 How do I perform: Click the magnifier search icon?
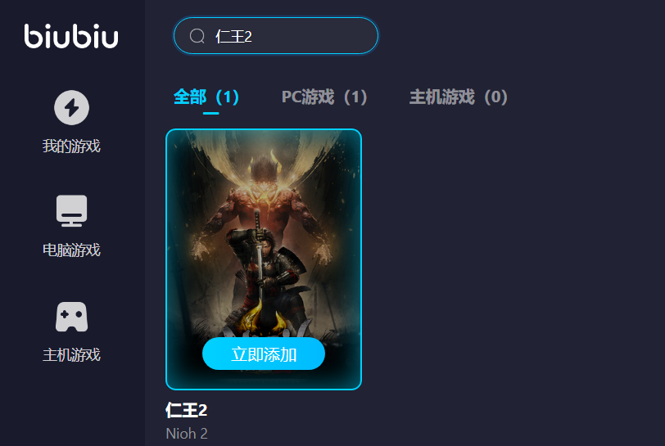pyautogui.click(x=197, y=36)
